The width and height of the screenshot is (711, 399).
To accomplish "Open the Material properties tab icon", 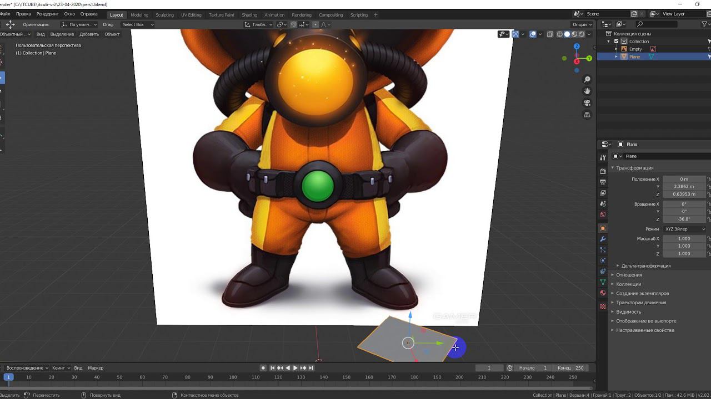I will point(603,293).
